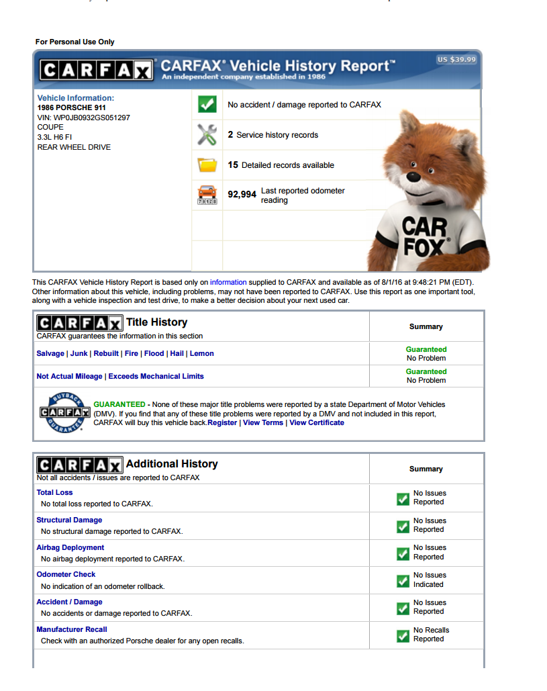
Task: Click 'No total loss reported to CARFAX.' text
Action: 97,504
